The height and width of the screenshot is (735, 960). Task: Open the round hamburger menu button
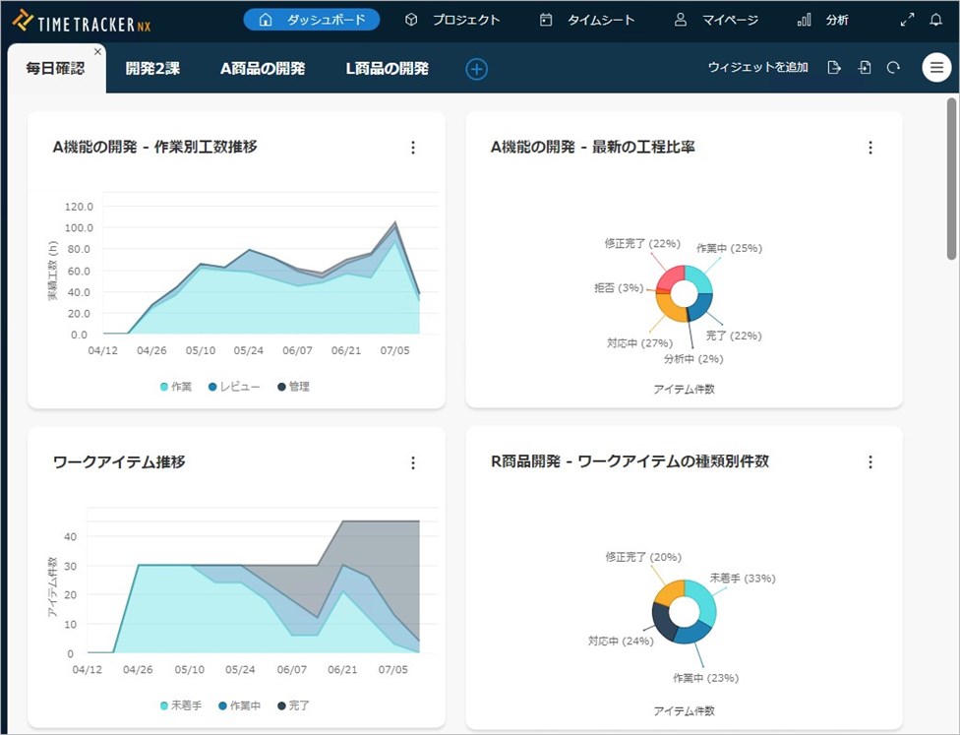coord(936,68)
